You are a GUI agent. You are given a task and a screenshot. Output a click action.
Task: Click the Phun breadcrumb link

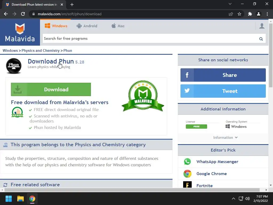(68, 50)
